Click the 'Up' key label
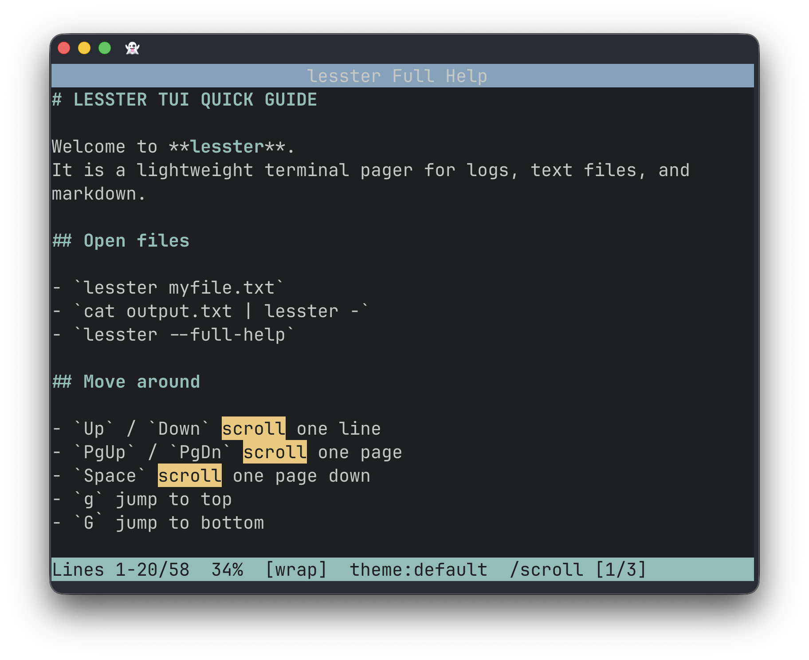This screenshot has height=660, width=809. [x=94, y=429]
